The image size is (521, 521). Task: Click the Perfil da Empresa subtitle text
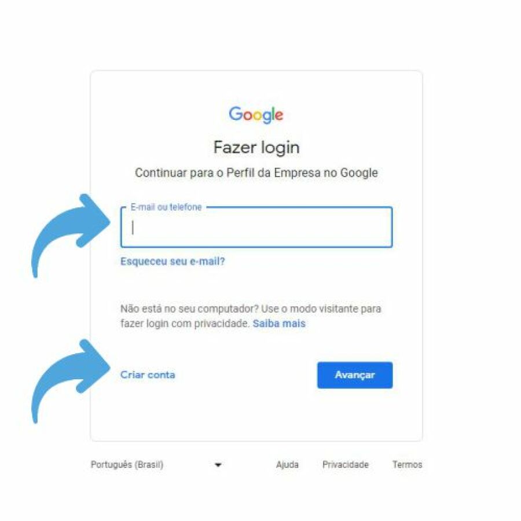(x=256, y=173)
